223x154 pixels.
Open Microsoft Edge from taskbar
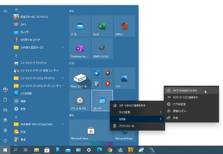coord(99,150)
